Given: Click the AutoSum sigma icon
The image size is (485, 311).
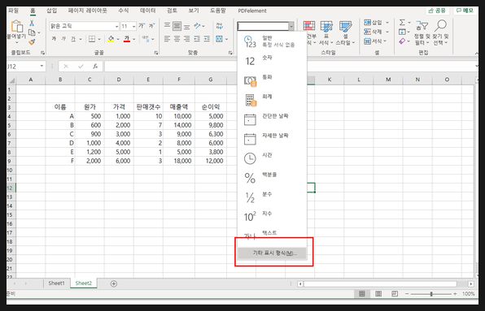Looking at the screenshot, I should pos(402,23).
